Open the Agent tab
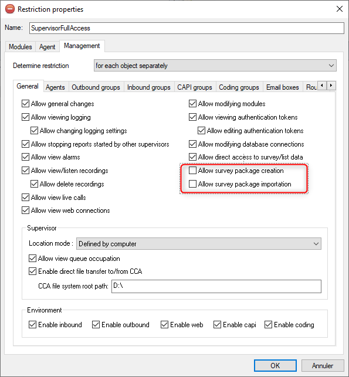The image size is (349, 377). [x=48, y=47]
